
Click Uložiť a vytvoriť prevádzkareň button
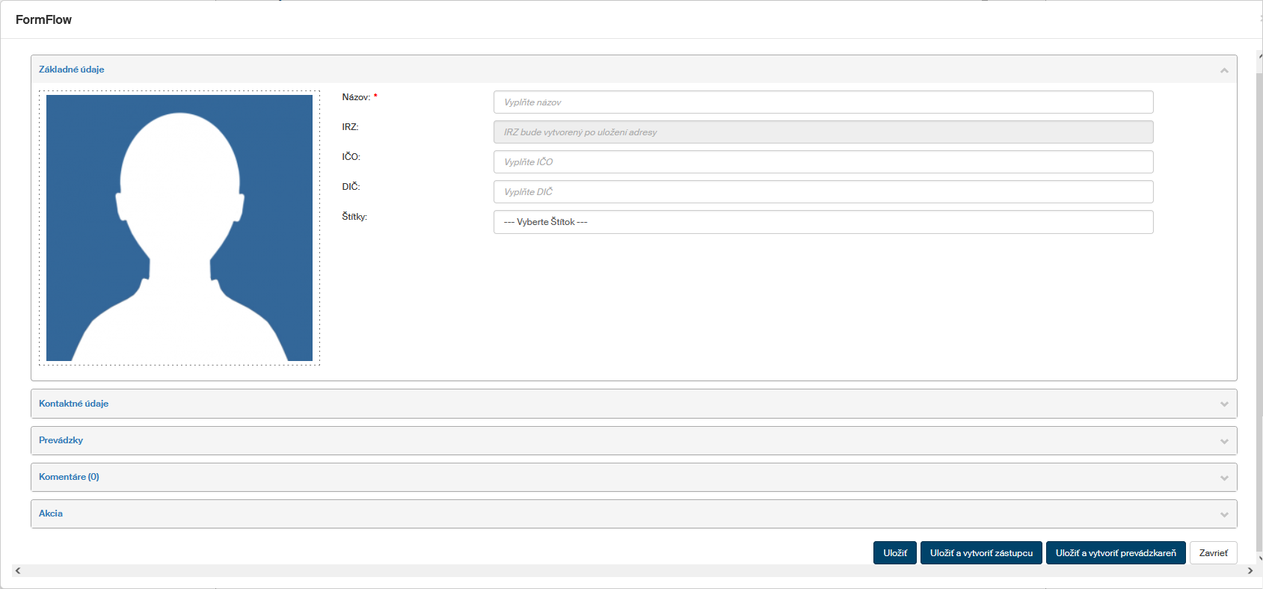click(1115, 553)
